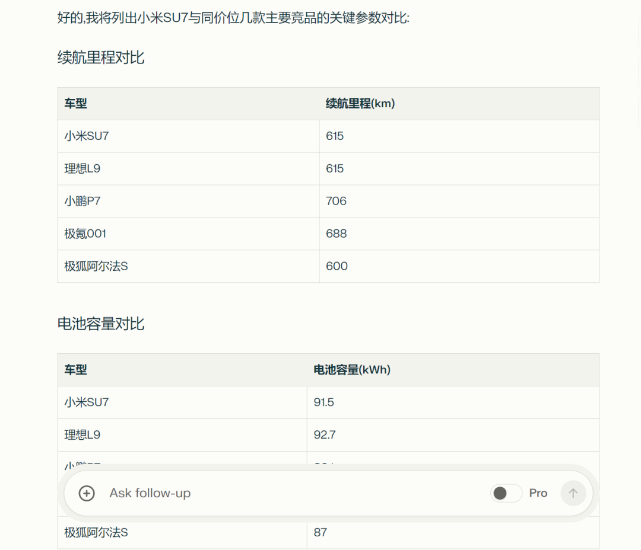Click the plus attach icon in follow-up bar

click(x=87, y=493)
